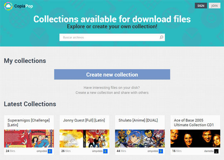Screen dimensions: 224x160
Task: Click 'Create a new collection and share with others' text
Action: [x=112, y=92]
